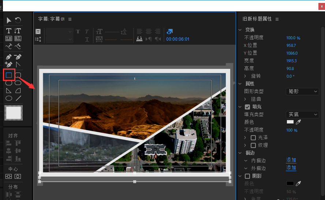
Task: Click the Show Background Video eye icon
Action: point(169,32)
